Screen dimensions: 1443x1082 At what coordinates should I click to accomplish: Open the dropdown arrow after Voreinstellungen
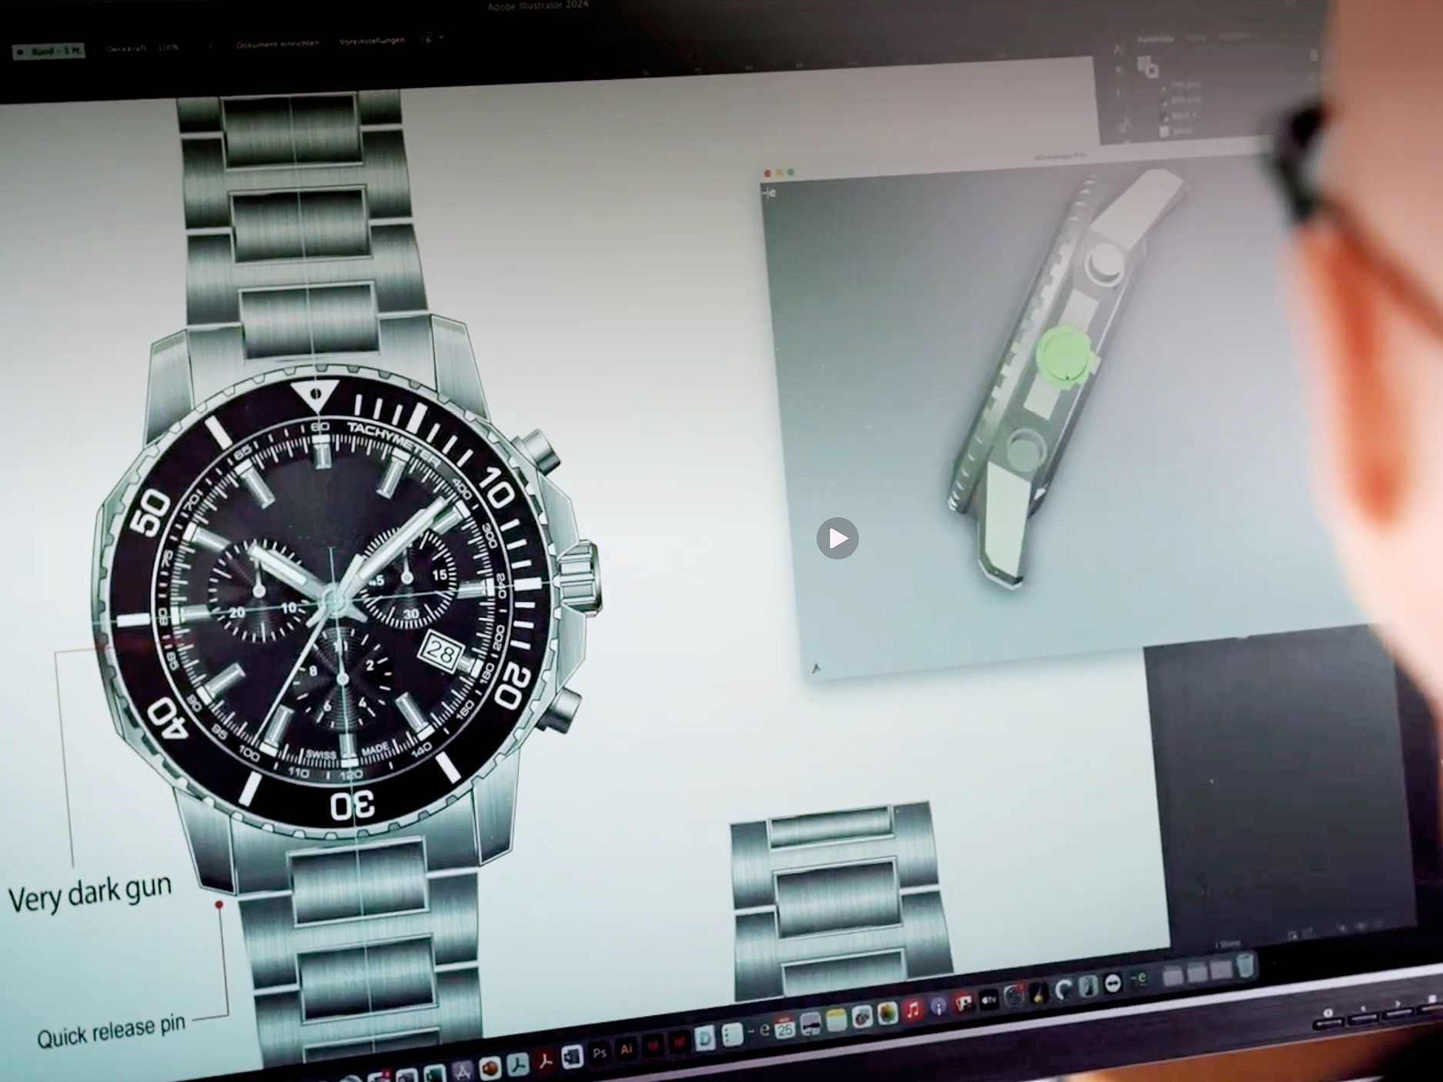click(441, 38)
